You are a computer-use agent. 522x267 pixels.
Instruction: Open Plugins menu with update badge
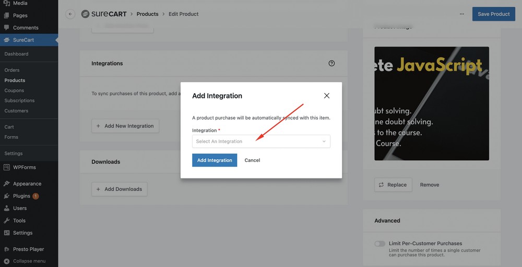point(21,196)
